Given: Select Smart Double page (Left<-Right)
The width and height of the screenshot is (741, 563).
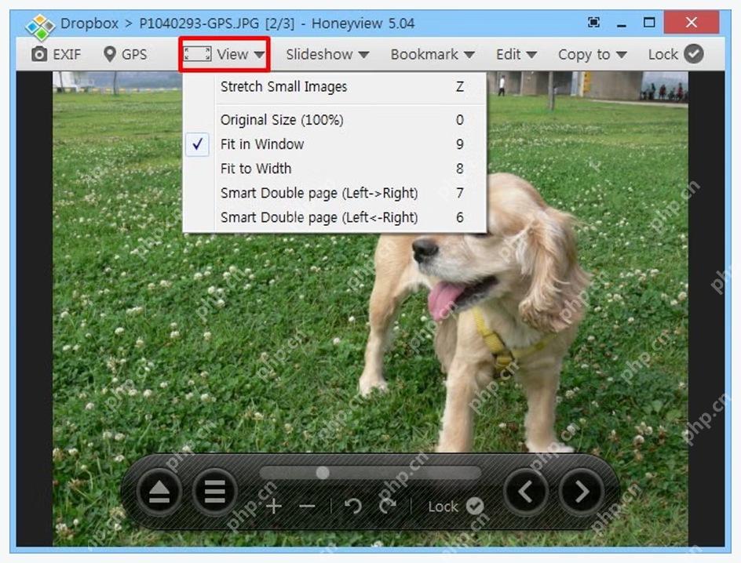Looking at the screenshot, I should point(334,217).
